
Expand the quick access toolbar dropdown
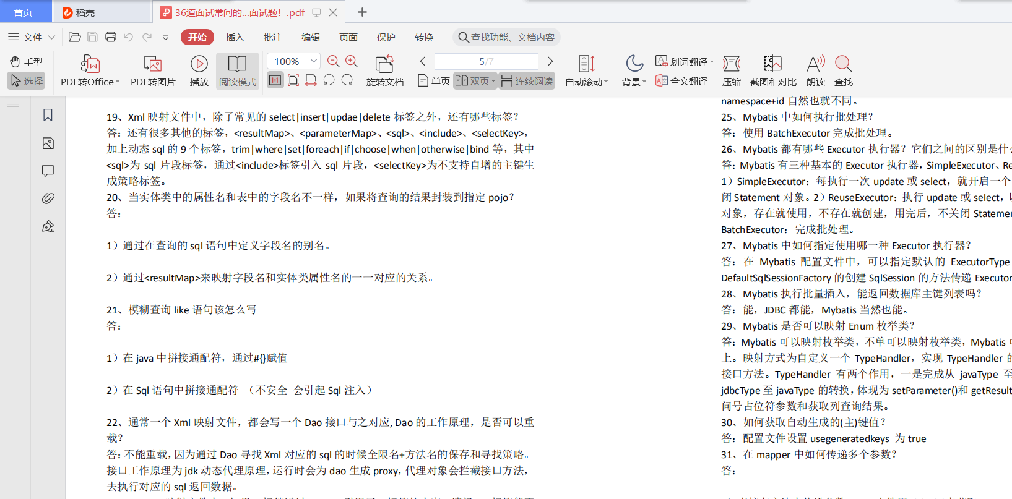[165, 37]
